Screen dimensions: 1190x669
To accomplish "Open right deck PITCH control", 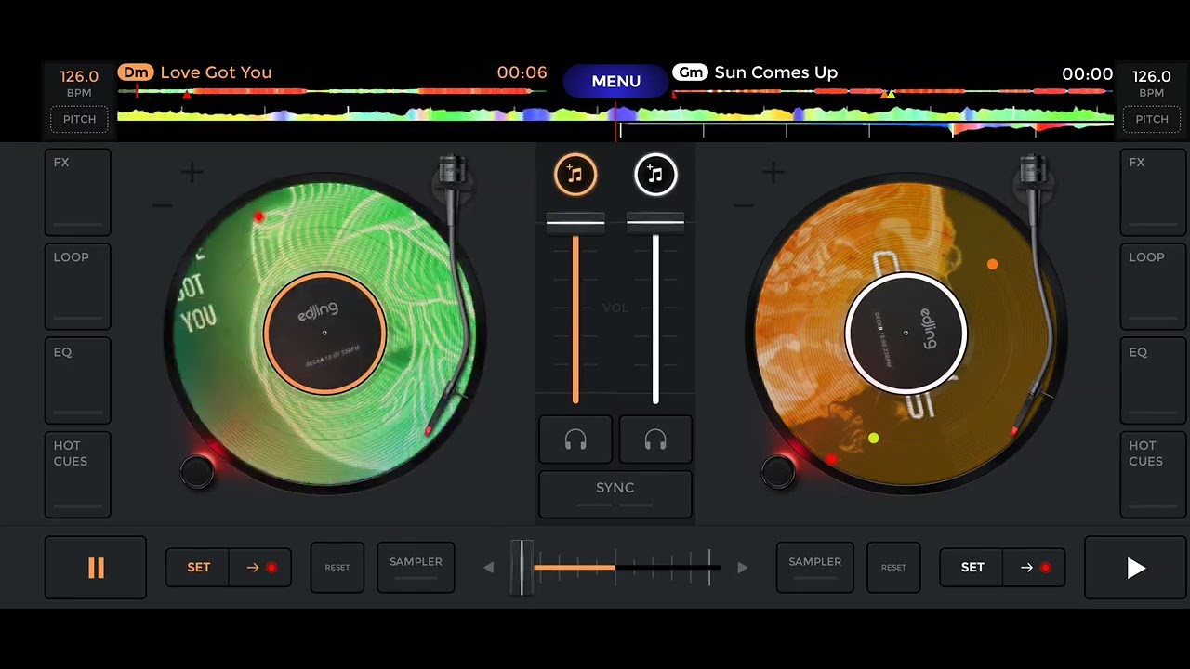I will pyautogui.click(x=1151, y=119).
